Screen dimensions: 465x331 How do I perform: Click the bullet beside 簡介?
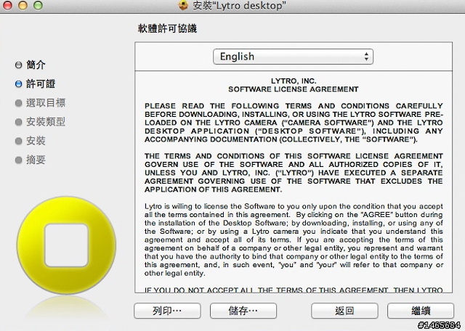click(x=18, y=65)
